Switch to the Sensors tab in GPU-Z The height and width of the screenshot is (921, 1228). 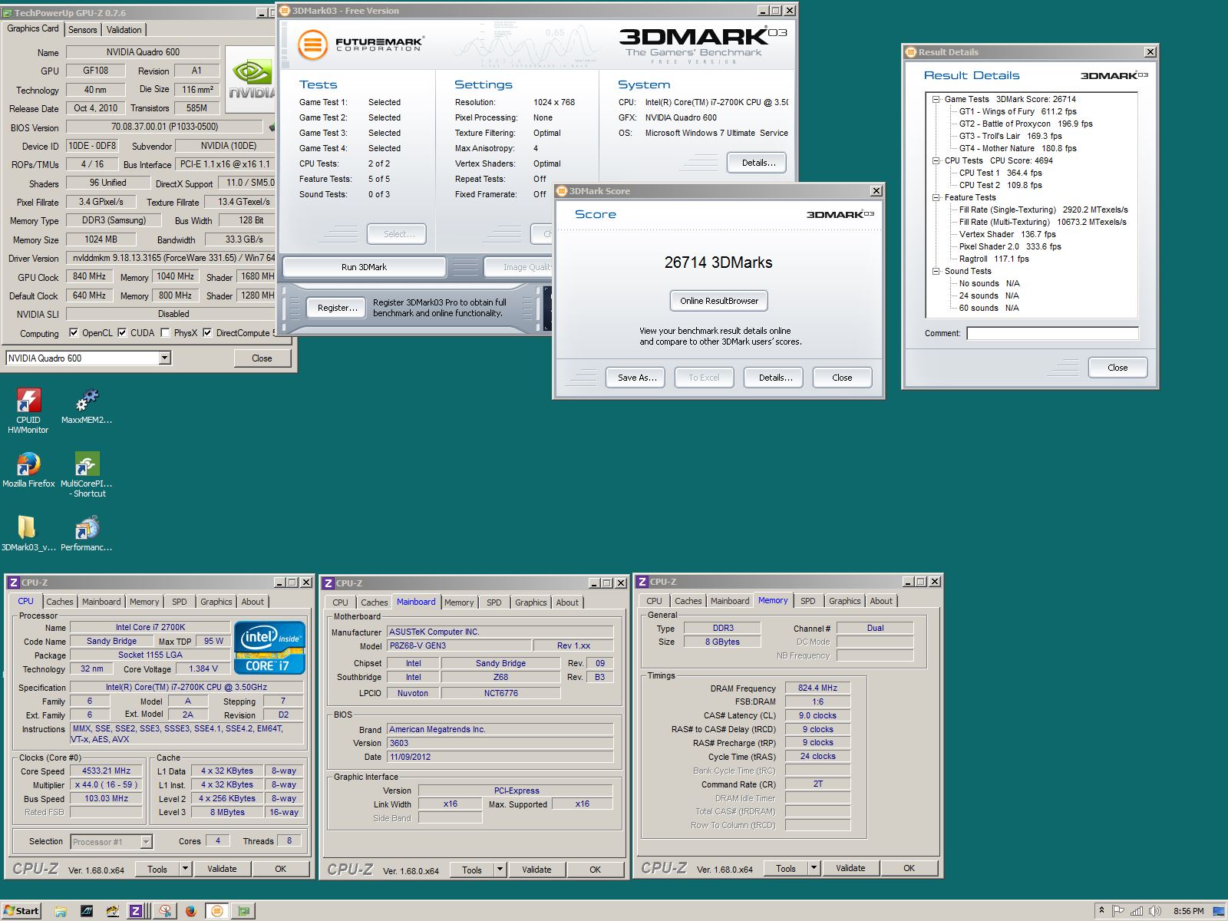(83, 30)
